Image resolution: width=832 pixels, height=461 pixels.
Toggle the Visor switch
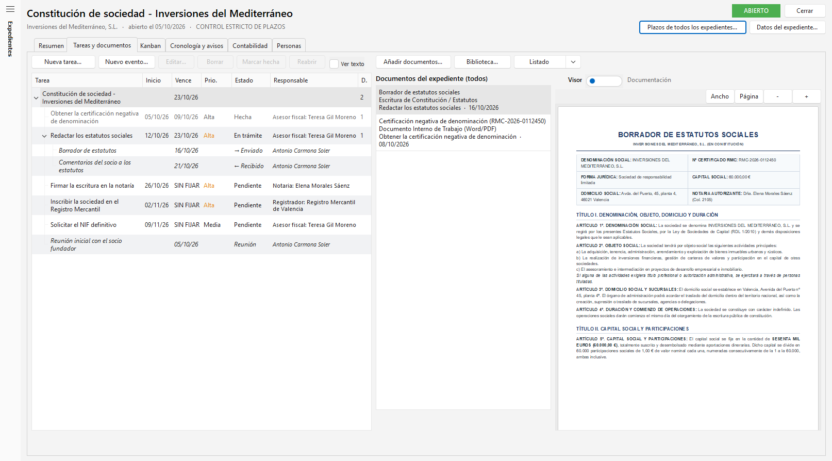tap(604, 80)
